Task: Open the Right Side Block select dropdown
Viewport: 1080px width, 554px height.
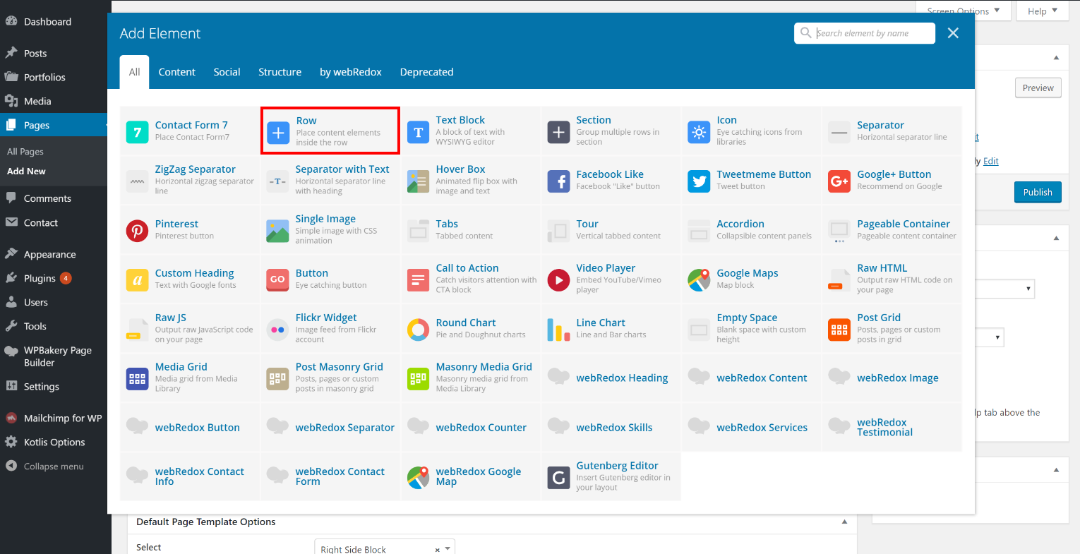Action: pyautogui.click(x=384, y=548)
